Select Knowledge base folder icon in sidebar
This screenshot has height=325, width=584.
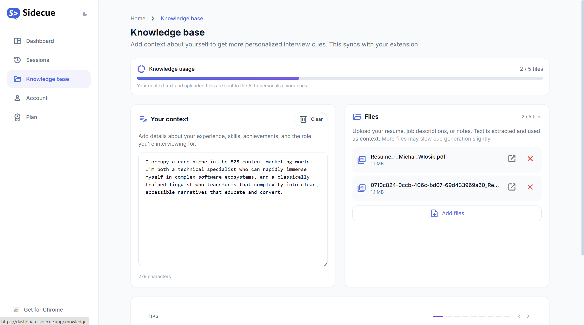click(x=18, y=79)
